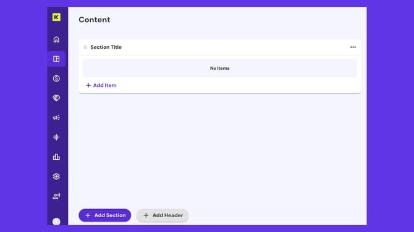Open the megaphone Marketing icon
Viewport: 414px width, 232px height.
pos(56,118)
